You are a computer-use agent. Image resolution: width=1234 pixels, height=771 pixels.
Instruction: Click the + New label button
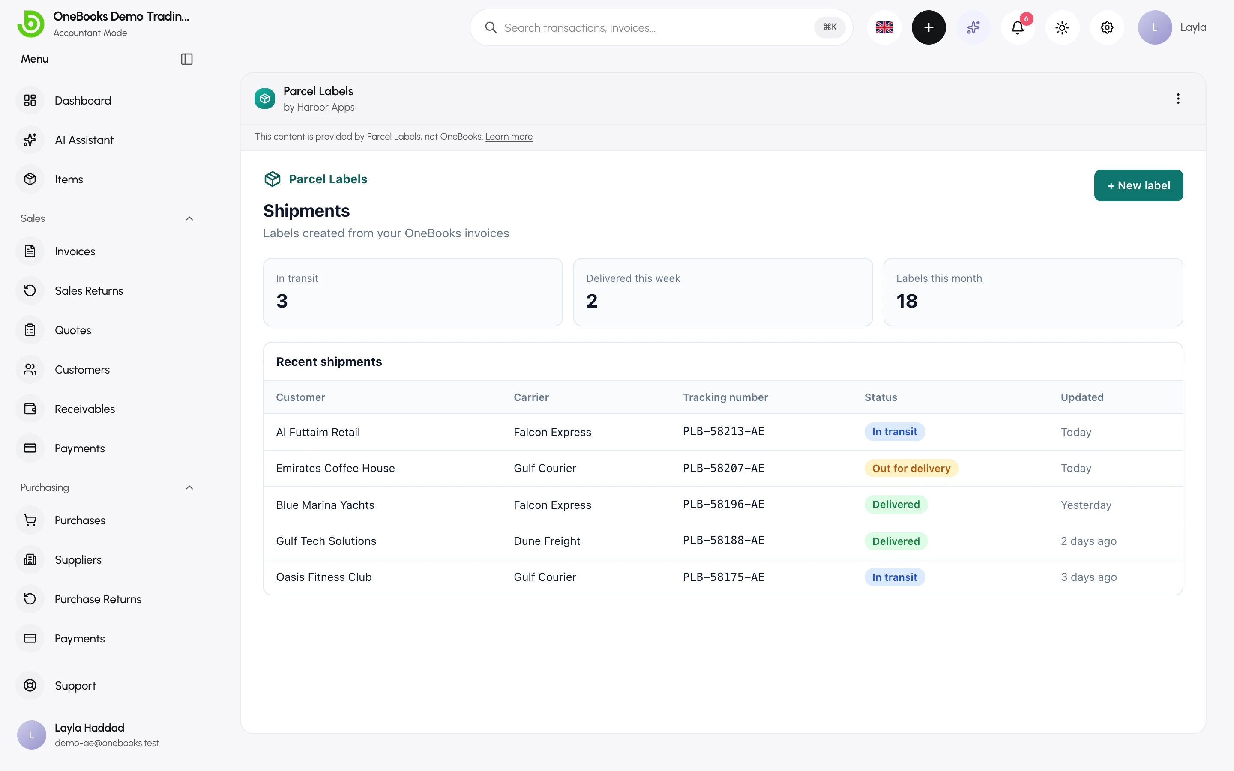(x=1138, y=185)
